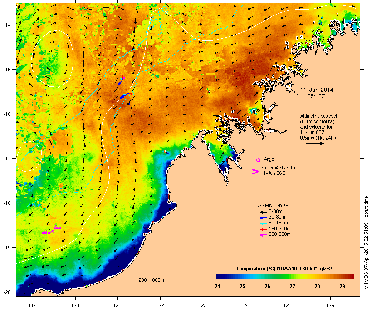The width and height of the screenshot is (372, 309).
Task: Click the black 0-30m legend arrow
Action: click(263, 212)
